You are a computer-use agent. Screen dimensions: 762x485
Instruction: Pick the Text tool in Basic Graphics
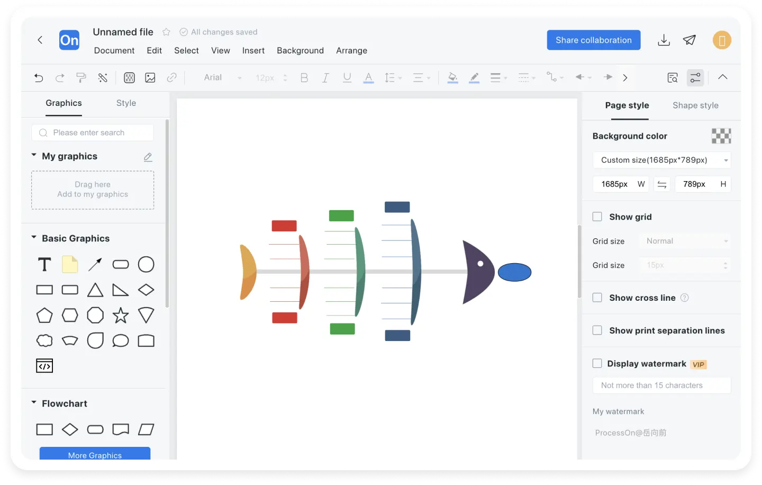[x=44, y=264]
